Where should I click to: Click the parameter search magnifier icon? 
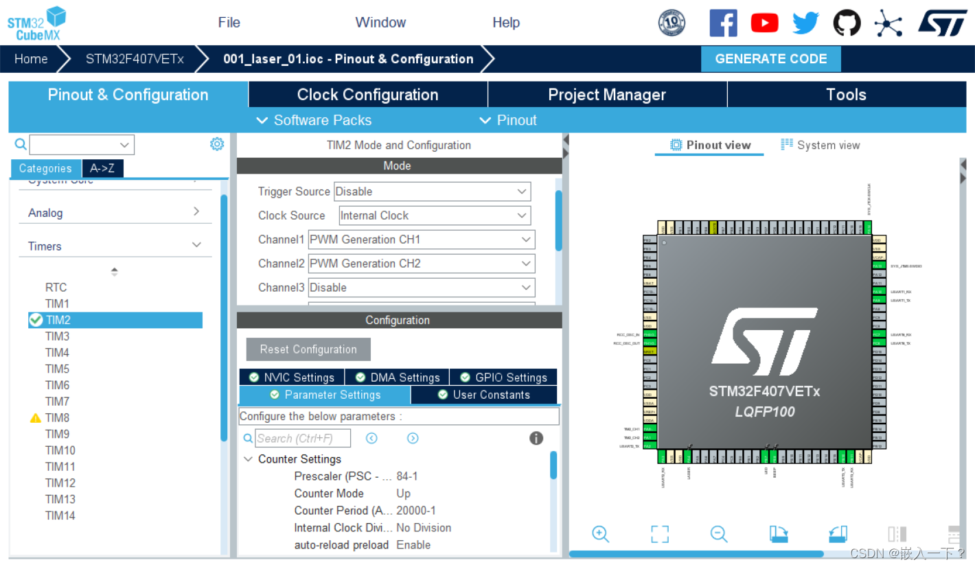coord(248,438)
